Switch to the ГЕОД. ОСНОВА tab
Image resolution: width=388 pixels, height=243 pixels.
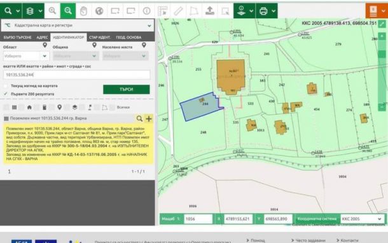click(128, 38)
